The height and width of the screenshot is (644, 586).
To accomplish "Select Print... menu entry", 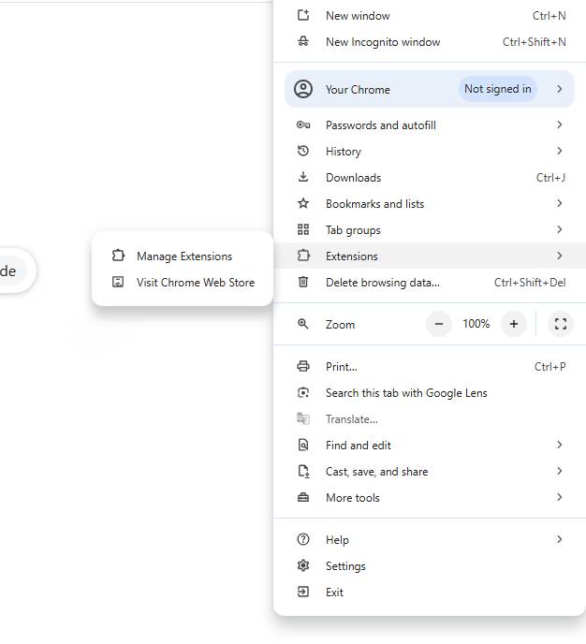I will point(430,366).
